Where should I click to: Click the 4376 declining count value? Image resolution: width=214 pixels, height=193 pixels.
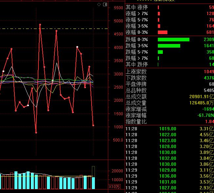pos(209,78)
